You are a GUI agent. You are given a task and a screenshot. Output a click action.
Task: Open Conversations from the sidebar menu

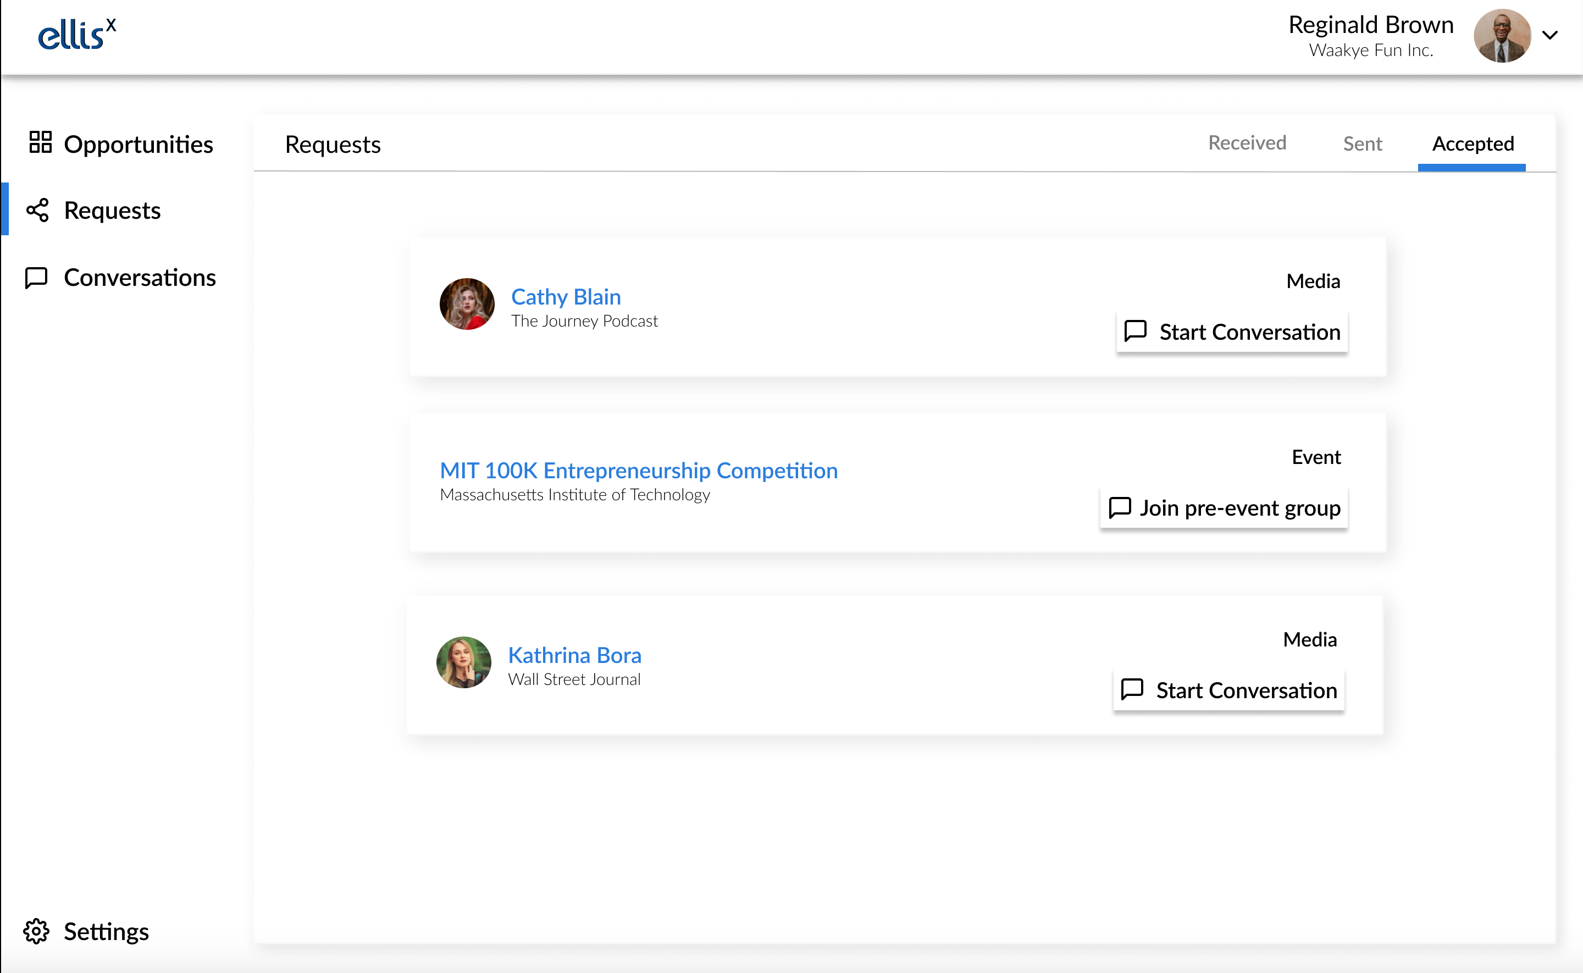[140, 278]
